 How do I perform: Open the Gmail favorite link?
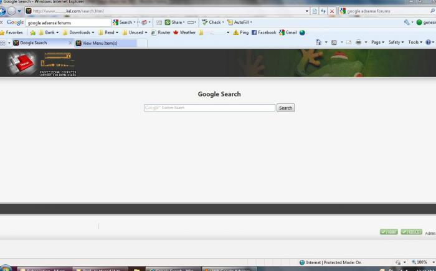(x=288, y=32)
